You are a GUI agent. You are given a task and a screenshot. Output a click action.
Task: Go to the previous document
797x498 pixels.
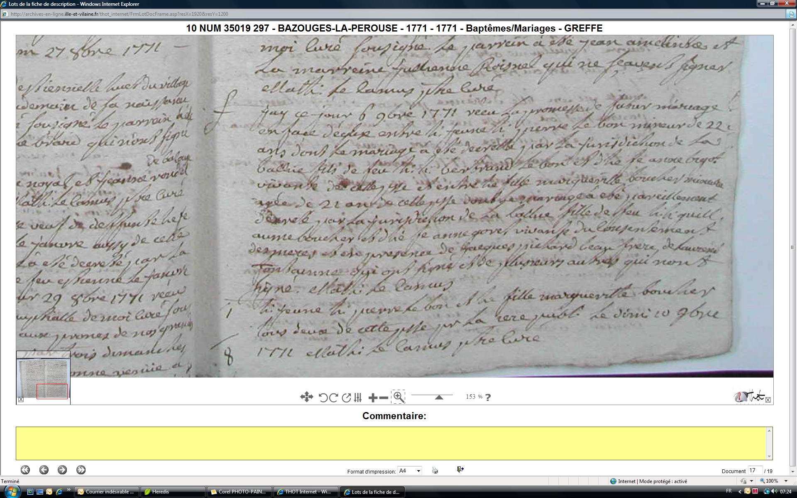44,470
